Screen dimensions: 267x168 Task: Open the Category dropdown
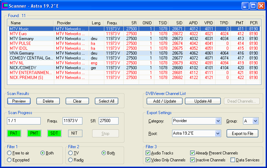coord(218,121)
